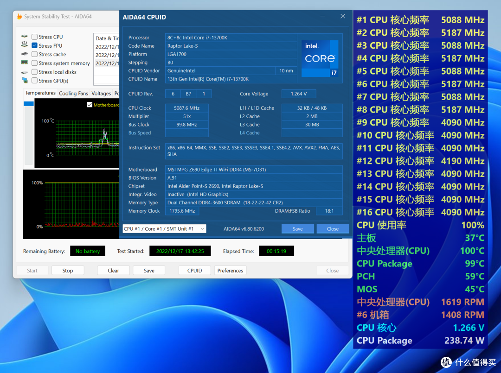Enable the Stress system memory checkbox
The height and width of the screenshot is (373, 501).
[34, 63]
